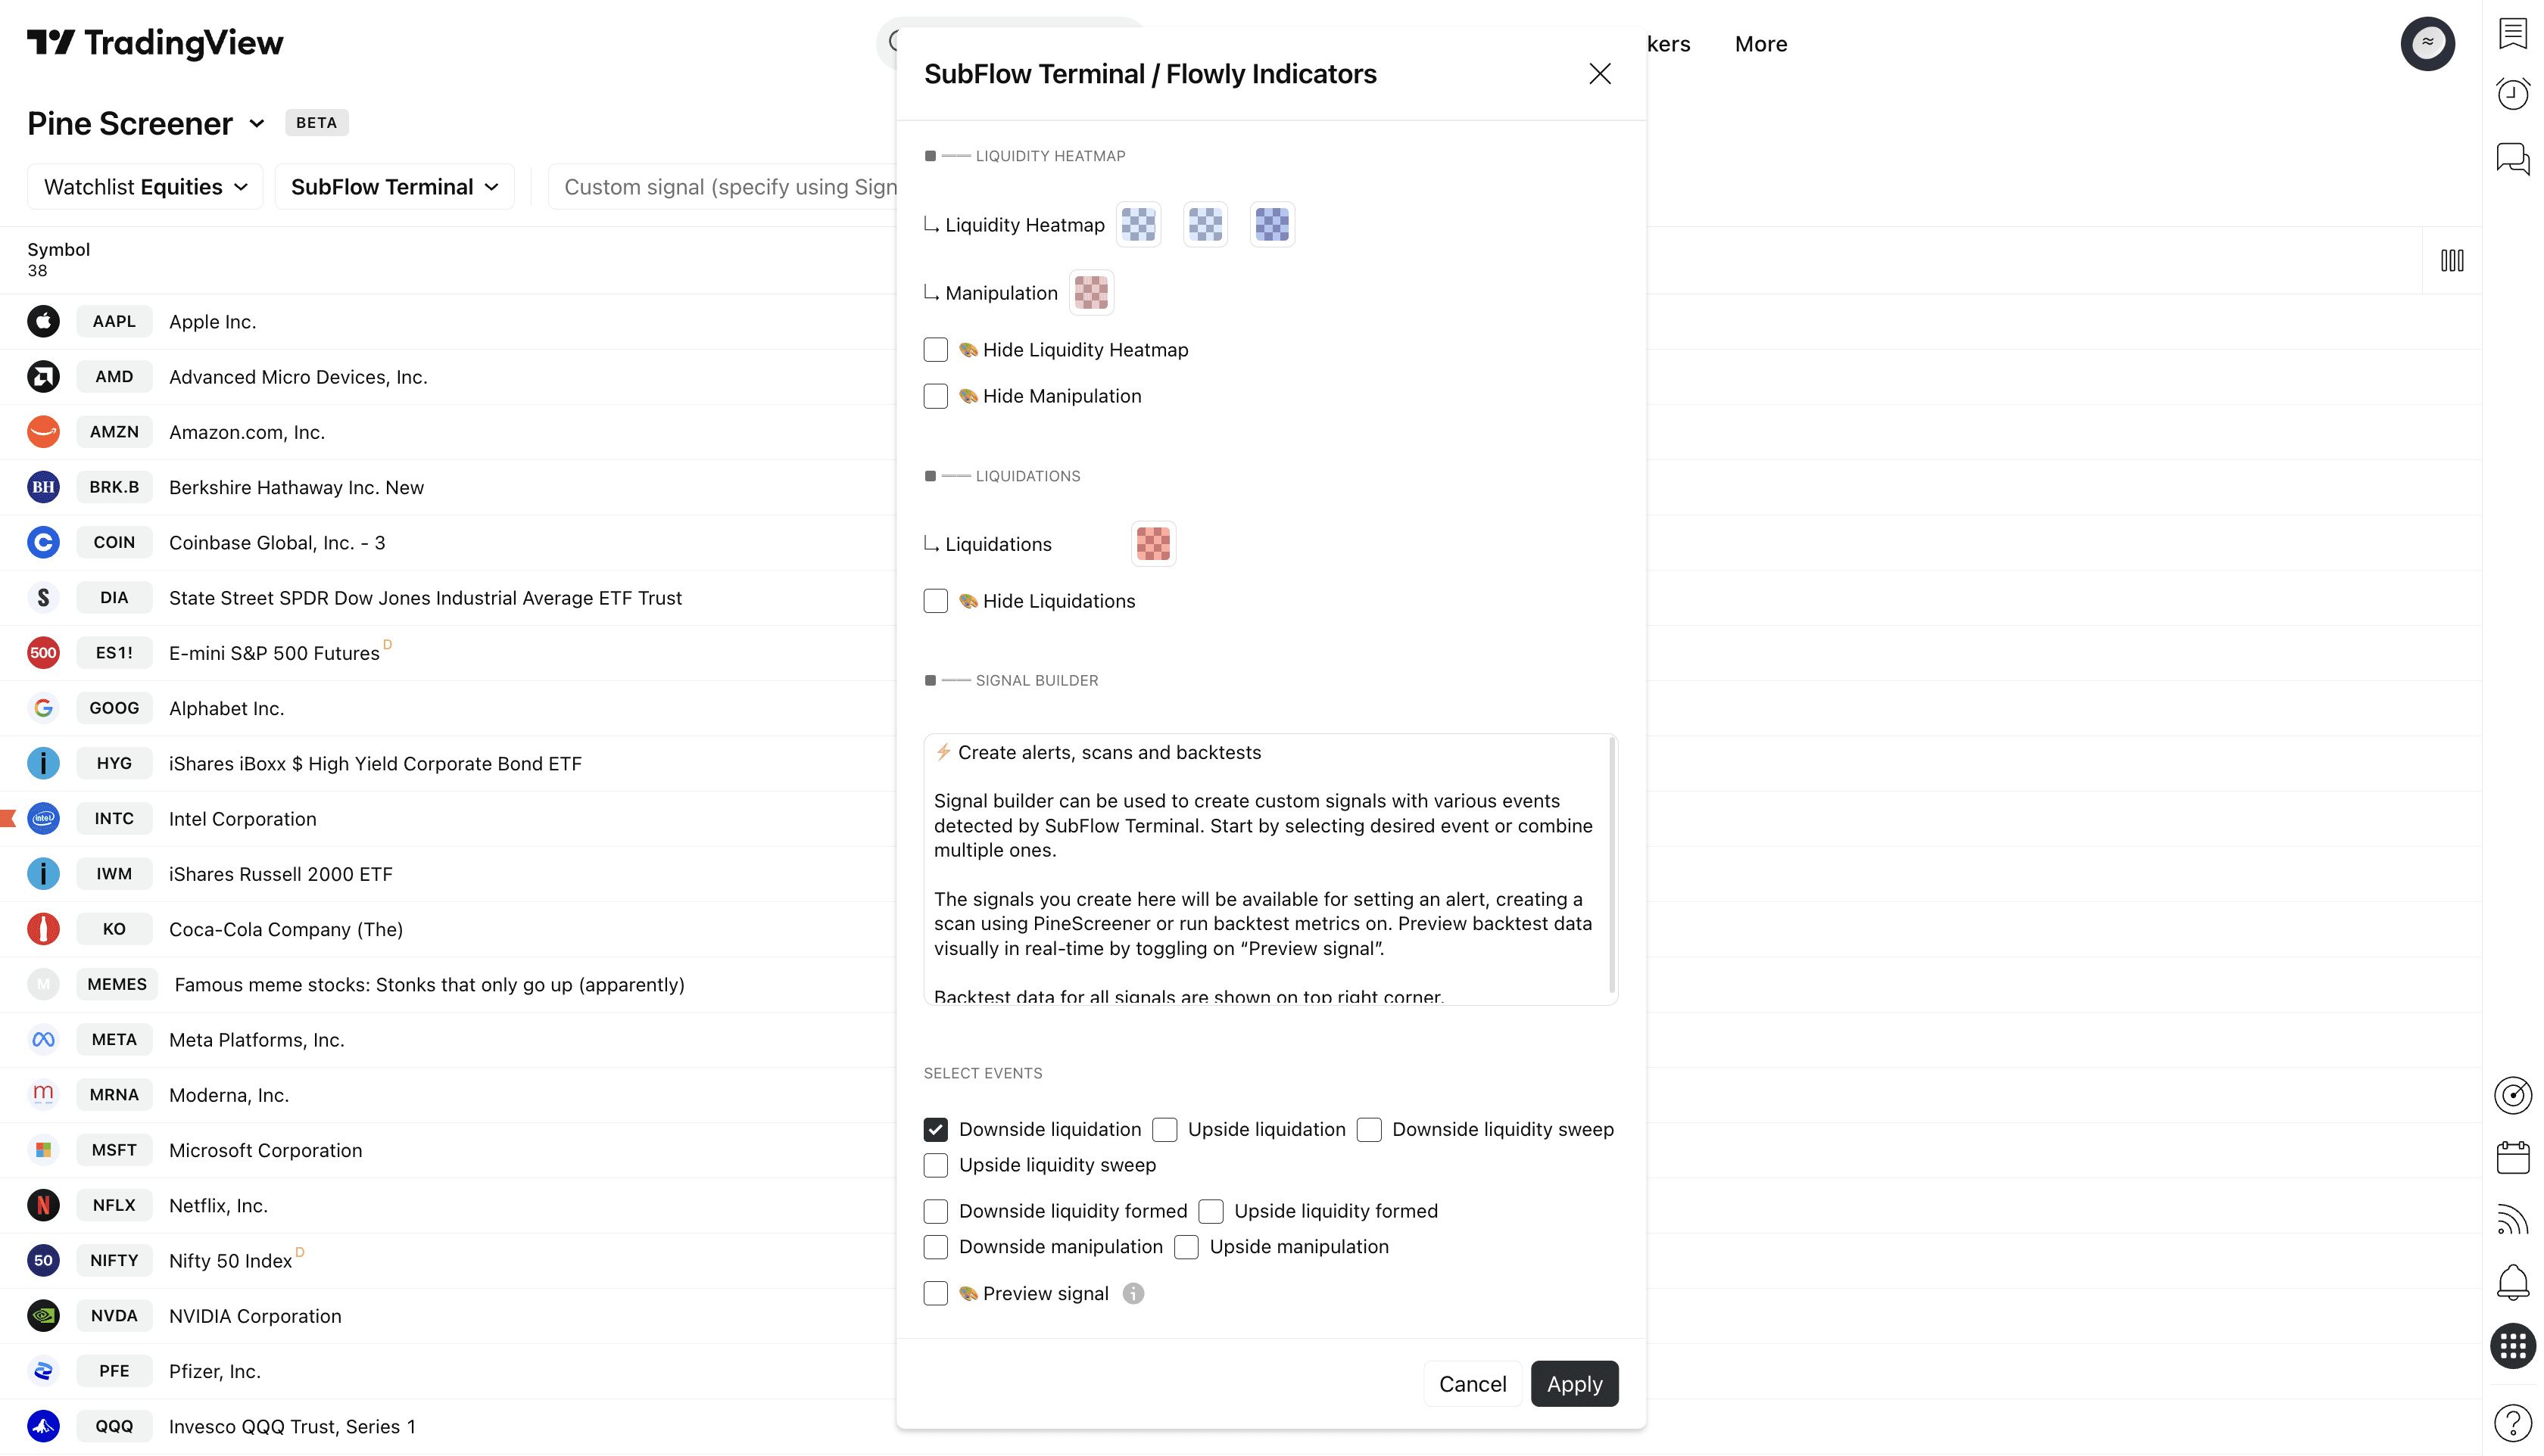Open the help center question icon
The height and width of the screenshot is (1456, 2544).
[x=2512, y=1422]
